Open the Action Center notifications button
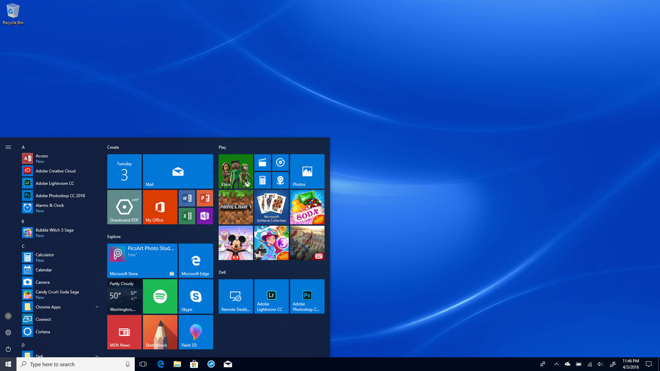 pyautogui.click(x=649, y=364)
